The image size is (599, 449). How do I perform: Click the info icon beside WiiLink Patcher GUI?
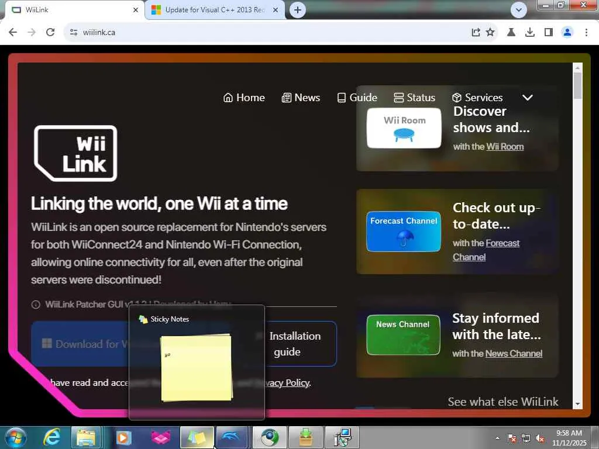point(36,305)
